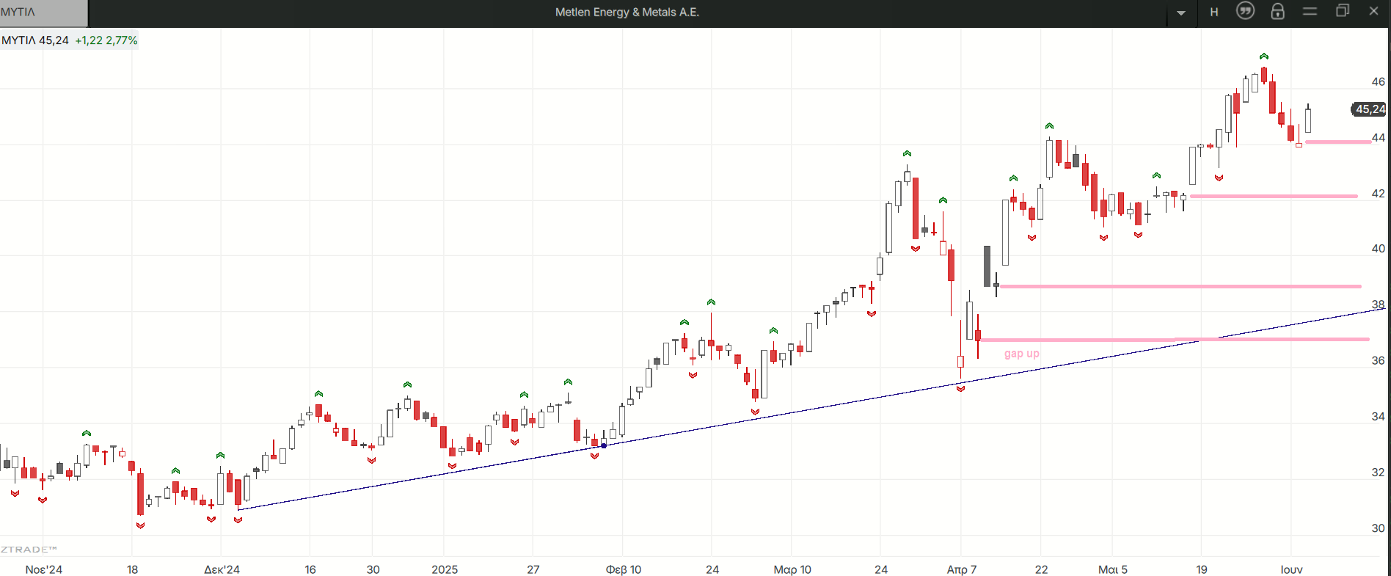Click the Δεκ'24 date axis label
1391x576 pixels.
coord(222,569)
